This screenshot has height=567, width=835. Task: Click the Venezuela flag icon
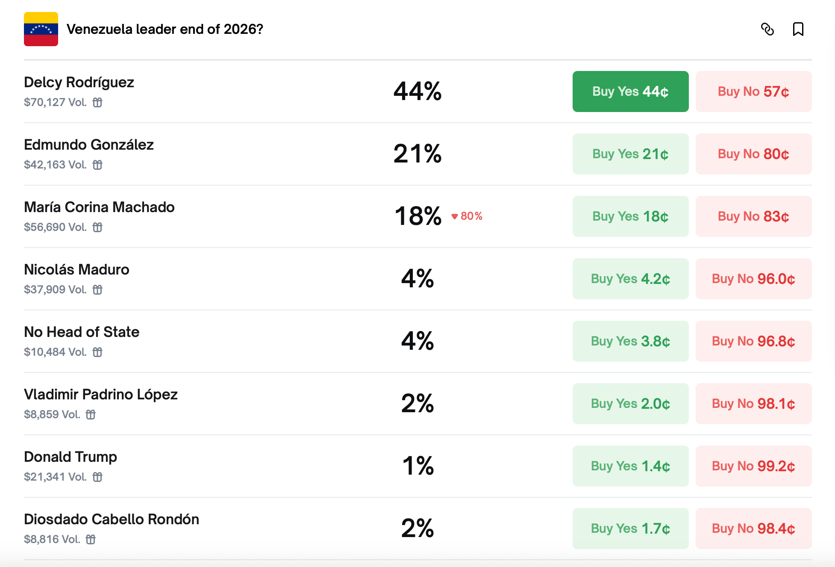(x=41, y=30)
